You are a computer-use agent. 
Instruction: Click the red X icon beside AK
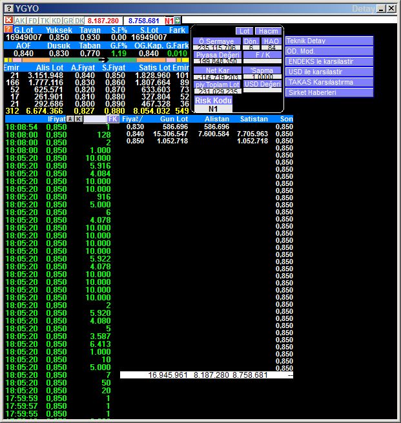(x=8, y=20)
